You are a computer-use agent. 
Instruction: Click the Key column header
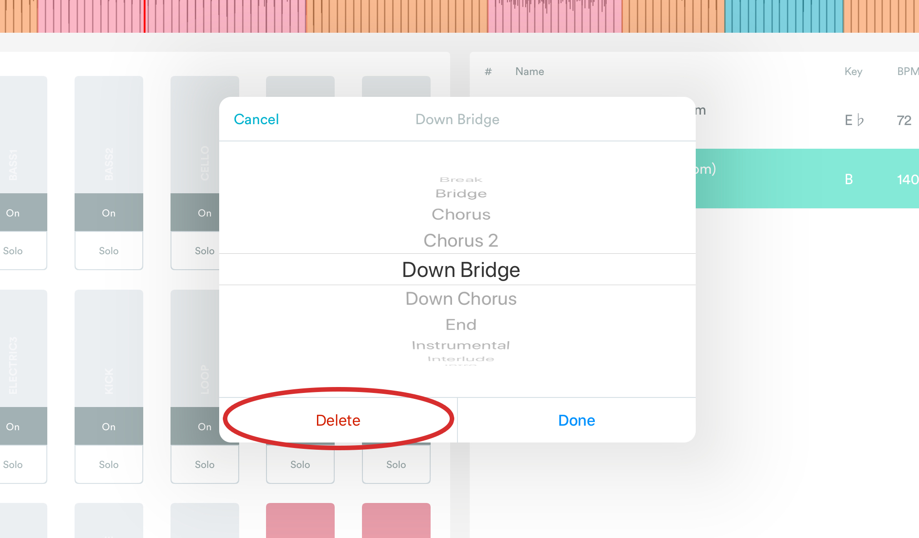[853, 71]
